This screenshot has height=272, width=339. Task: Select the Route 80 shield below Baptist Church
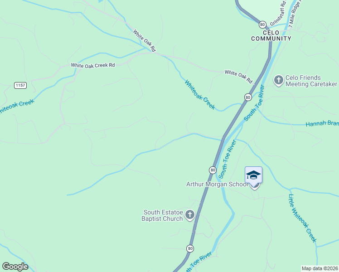[x=190, y=248]
